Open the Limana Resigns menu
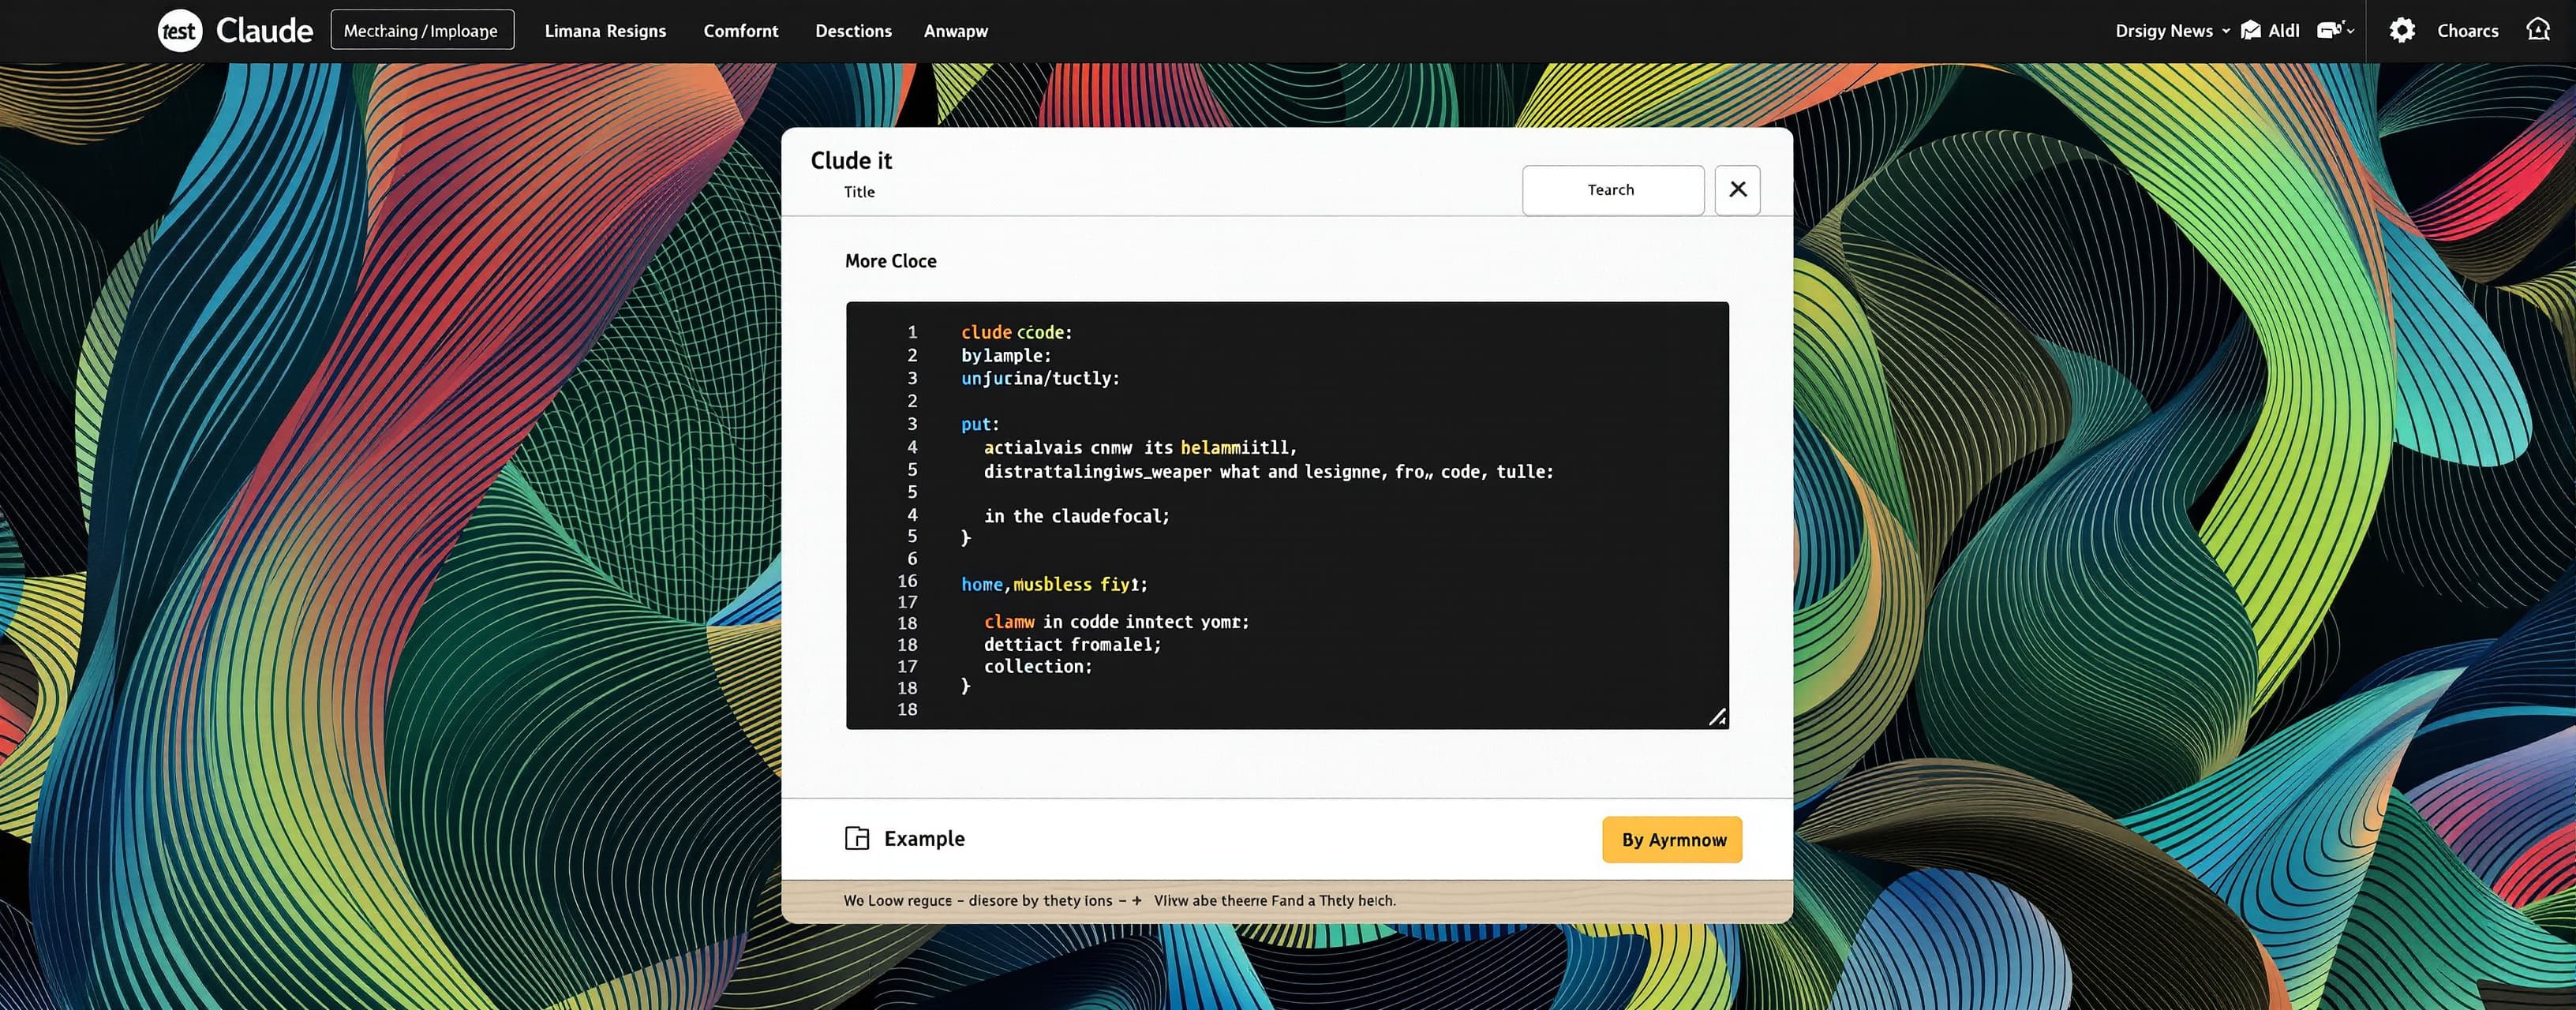The image size is (2576, 1010). [x=605, y=31]
